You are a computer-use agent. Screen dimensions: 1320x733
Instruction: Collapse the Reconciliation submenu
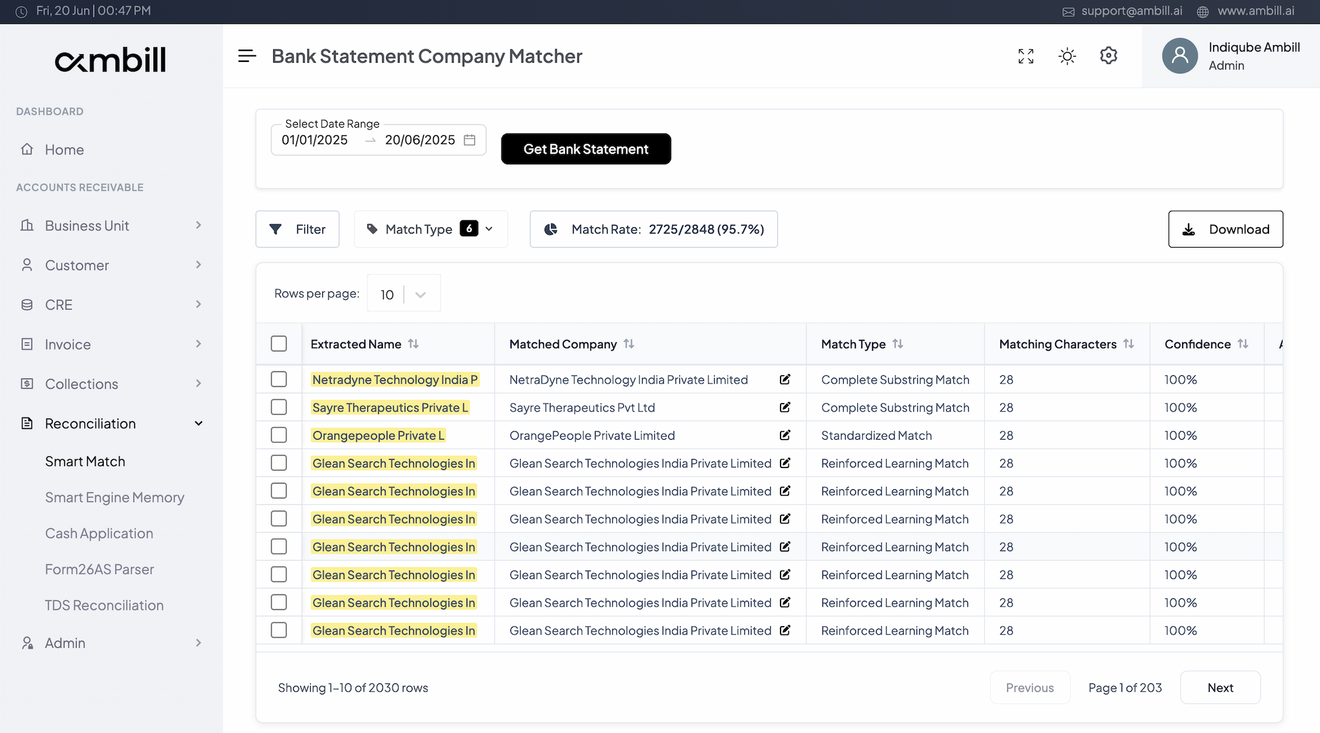(199, 424)
